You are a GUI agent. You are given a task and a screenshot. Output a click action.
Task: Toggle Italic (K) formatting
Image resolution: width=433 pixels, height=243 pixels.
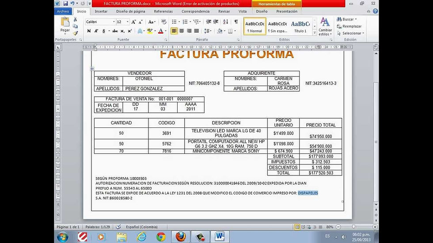pyautogui.click(x=96, y=31)
